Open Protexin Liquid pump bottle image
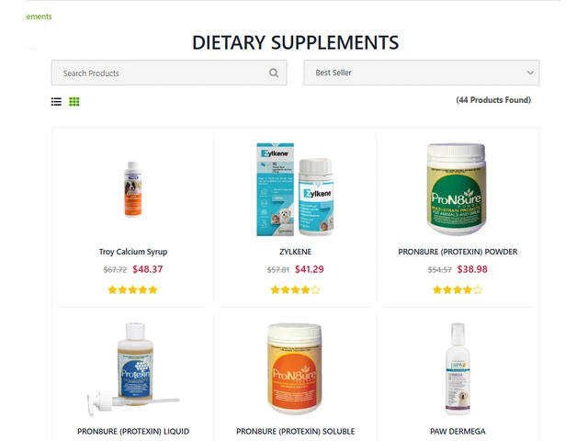The image size is (588, 441). click(x=133, y=369)
